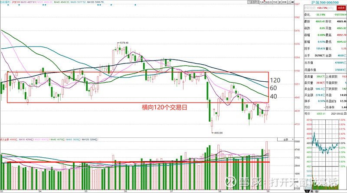This screenshot has height=193, width=347.
Task: Click the 5687 top price axis label
Action: pos(297,4)
